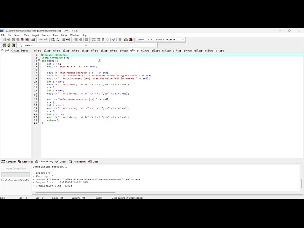Click the Save All toolbar icon
The image size is (304, 228).
pos(18,39)
